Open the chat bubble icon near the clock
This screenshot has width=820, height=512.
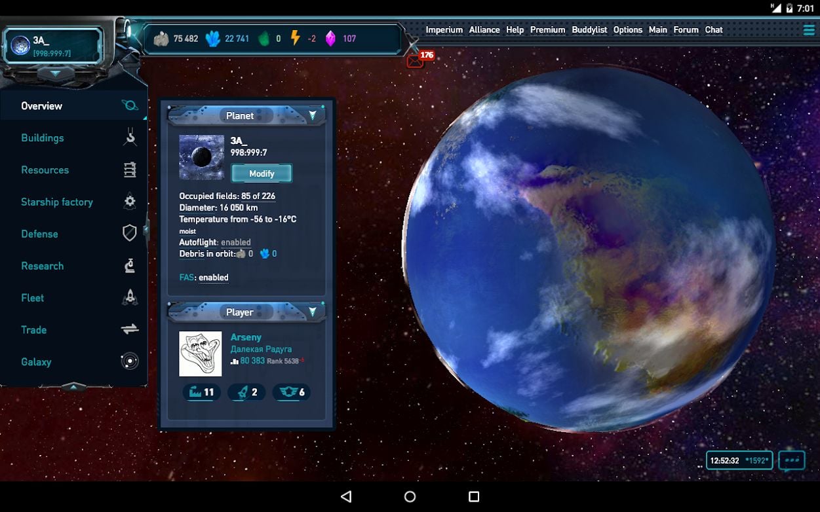(x=792, y=461)
